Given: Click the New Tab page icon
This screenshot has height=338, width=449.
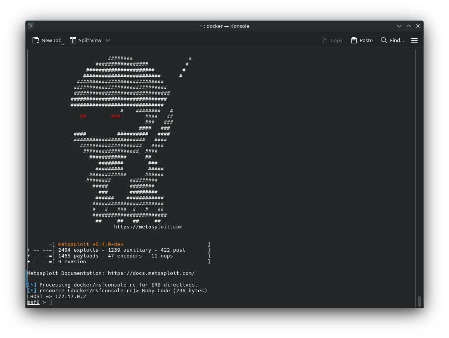Looking at the screenshot, I should coord(35,40).
